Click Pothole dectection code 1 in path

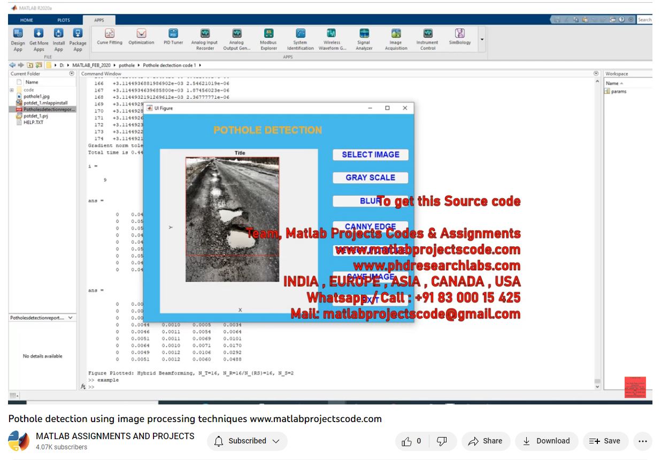(170, 65)
